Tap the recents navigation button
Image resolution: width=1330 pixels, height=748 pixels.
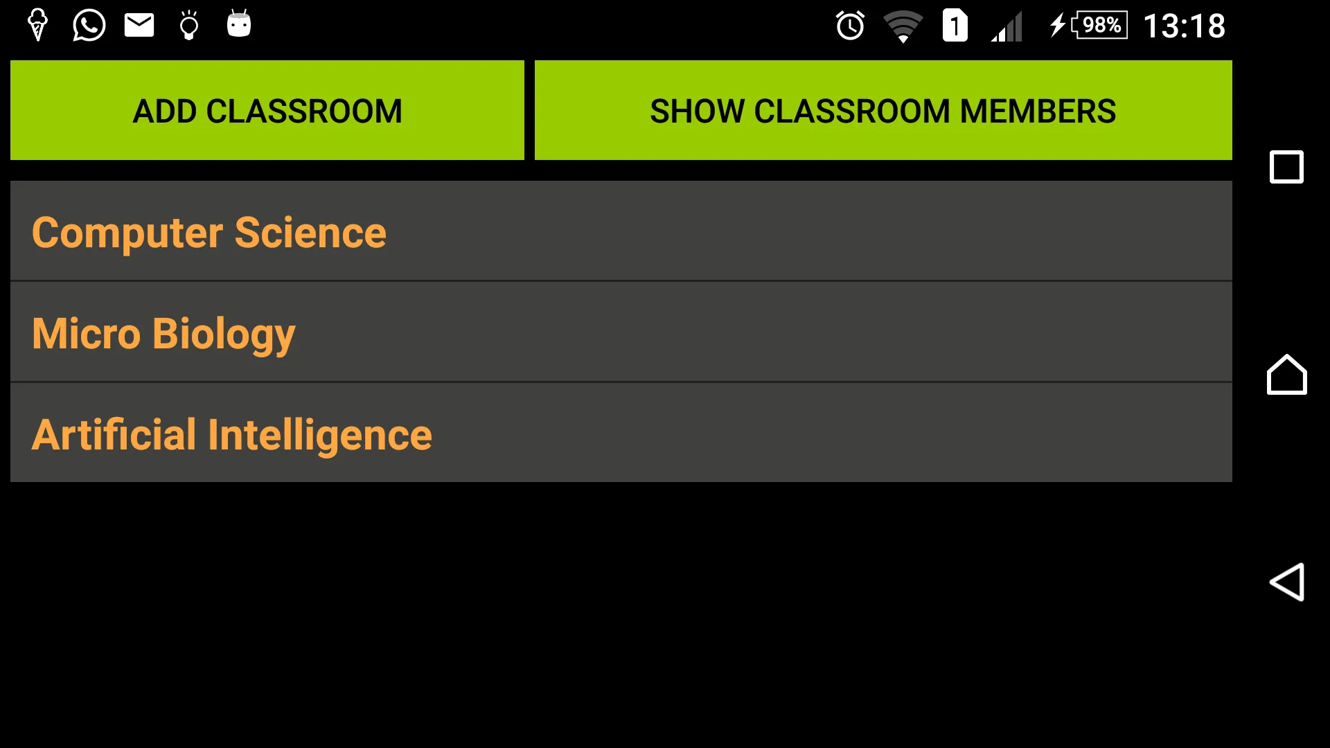pyautogui.click(x=1285, y=167)
